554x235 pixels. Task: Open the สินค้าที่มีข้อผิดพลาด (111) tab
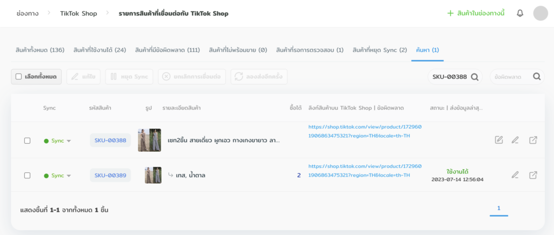tap(167, 50)
